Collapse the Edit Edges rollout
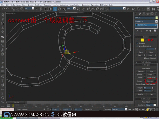This screenshot has width=159, height=119. 146,65
